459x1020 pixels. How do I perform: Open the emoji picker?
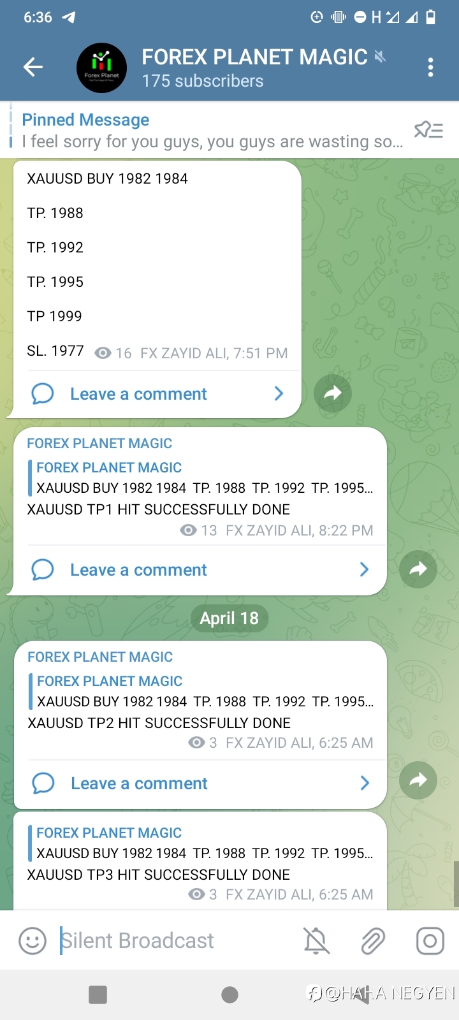click(33, 941)
